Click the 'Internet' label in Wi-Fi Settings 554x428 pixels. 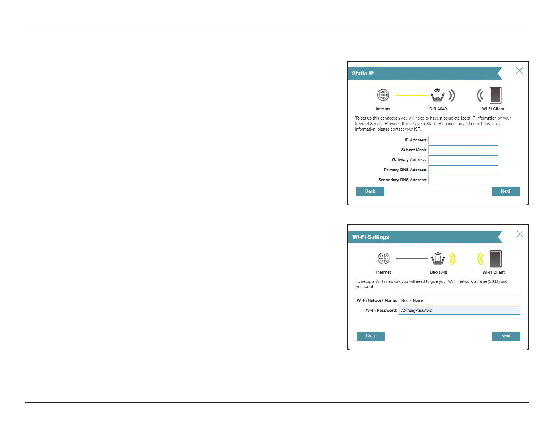383,272
